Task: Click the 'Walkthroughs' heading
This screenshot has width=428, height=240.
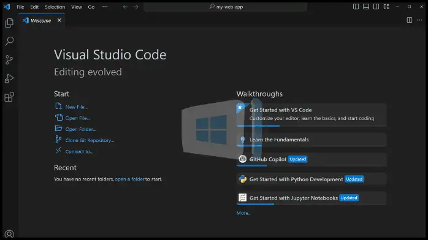Action: (x=259, y=94)
